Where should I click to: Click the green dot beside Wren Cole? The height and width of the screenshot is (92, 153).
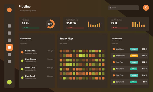[22, 69]
